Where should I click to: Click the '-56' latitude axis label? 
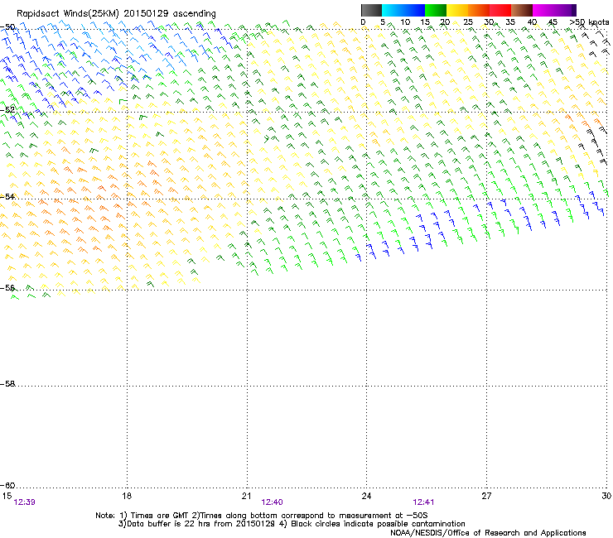(x=7, y=288)
